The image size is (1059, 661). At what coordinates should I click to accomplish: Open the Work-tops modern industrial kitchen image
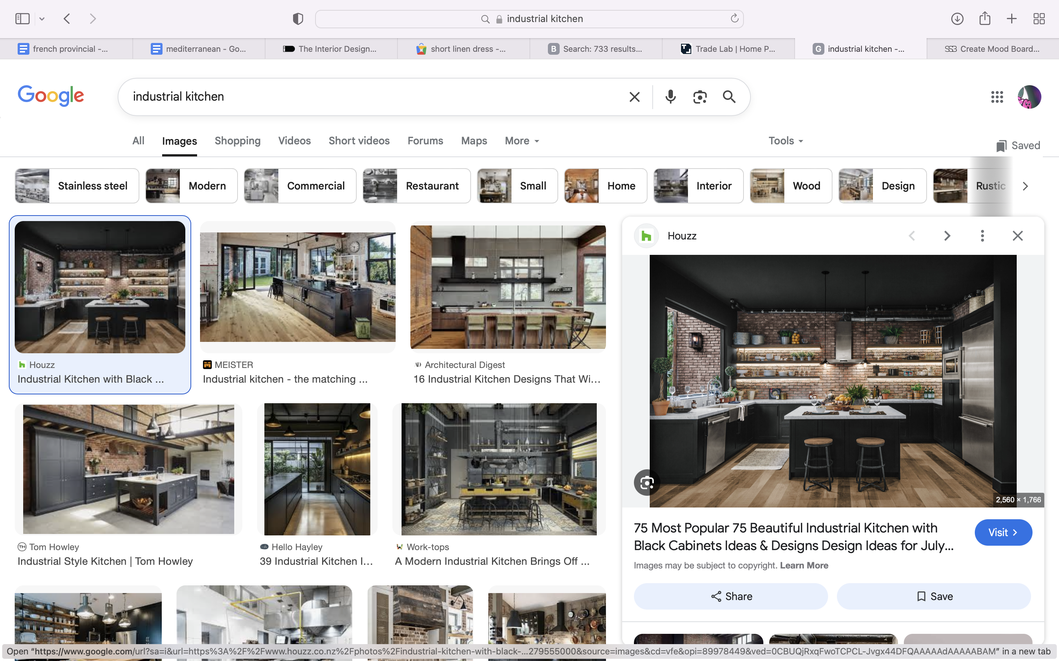499,469
